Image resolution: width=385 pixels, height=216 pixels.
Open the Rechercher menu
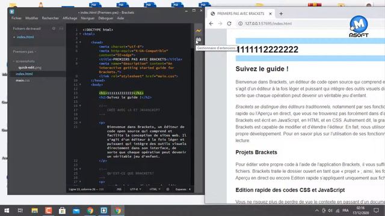50,18
